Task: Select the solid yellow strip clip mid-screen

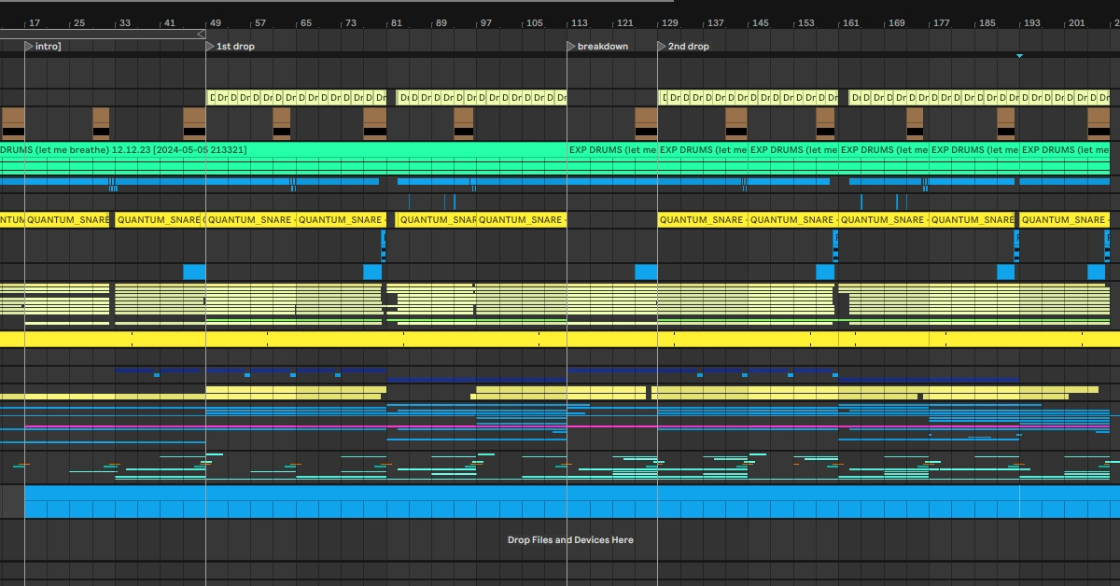Action: point(560,342)
